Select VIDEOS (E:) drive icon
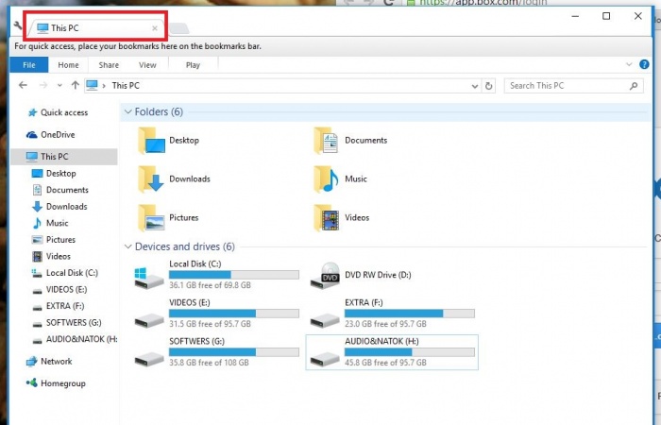The image size is (661, 425). pyautogui.click(x=149, y=321)
